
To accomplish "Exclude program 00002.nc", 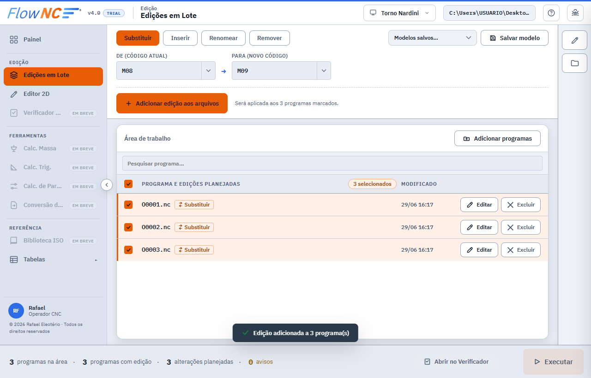I will (520, 227).
